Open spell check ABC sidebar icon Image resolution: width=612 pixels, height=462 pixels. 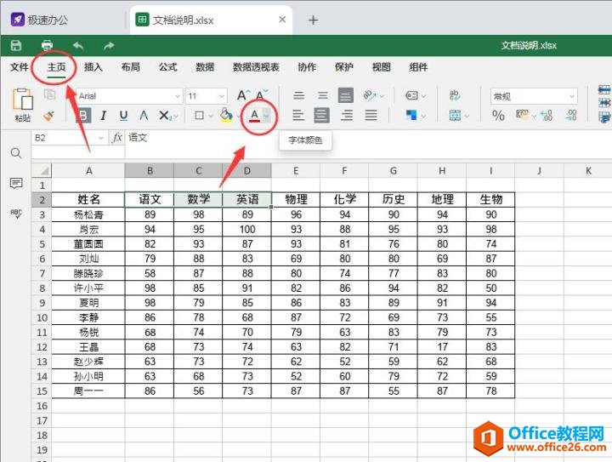pyautogui.click(x=16, y=214)
